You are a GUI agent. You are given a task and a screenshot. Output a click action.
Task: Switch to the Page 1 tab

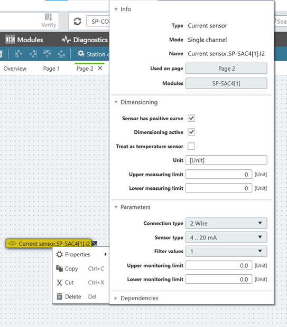pyautogui.click(x=51, y=69)
